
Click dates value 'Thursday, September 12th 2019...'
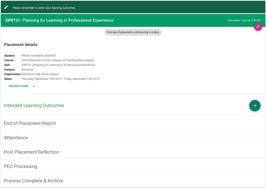pos(61,79)
